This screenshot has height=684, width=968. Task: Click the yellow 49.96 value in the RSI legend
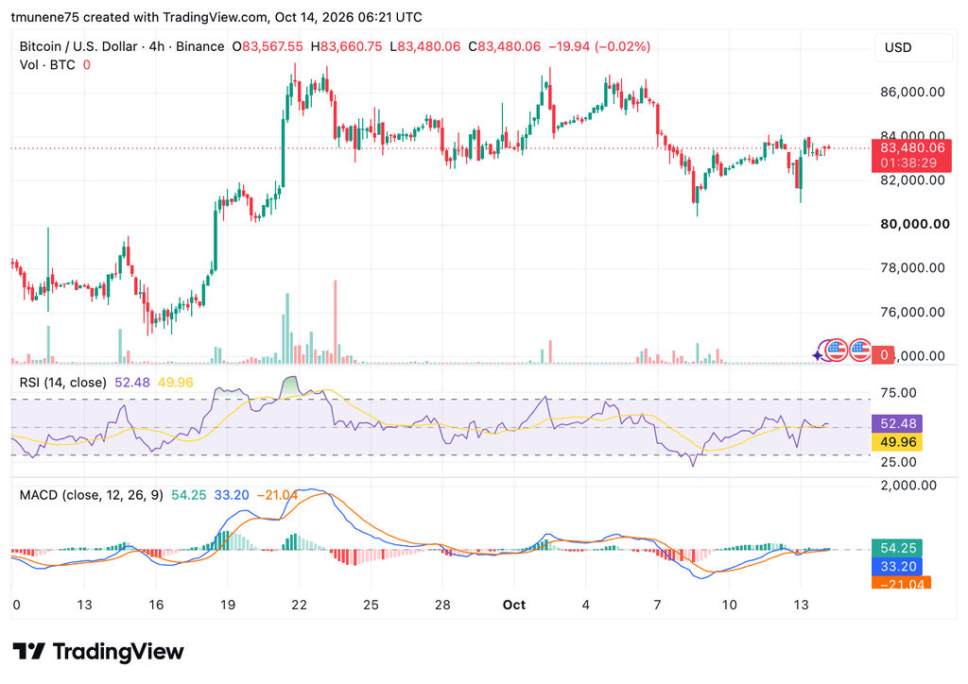coord(175,383)
